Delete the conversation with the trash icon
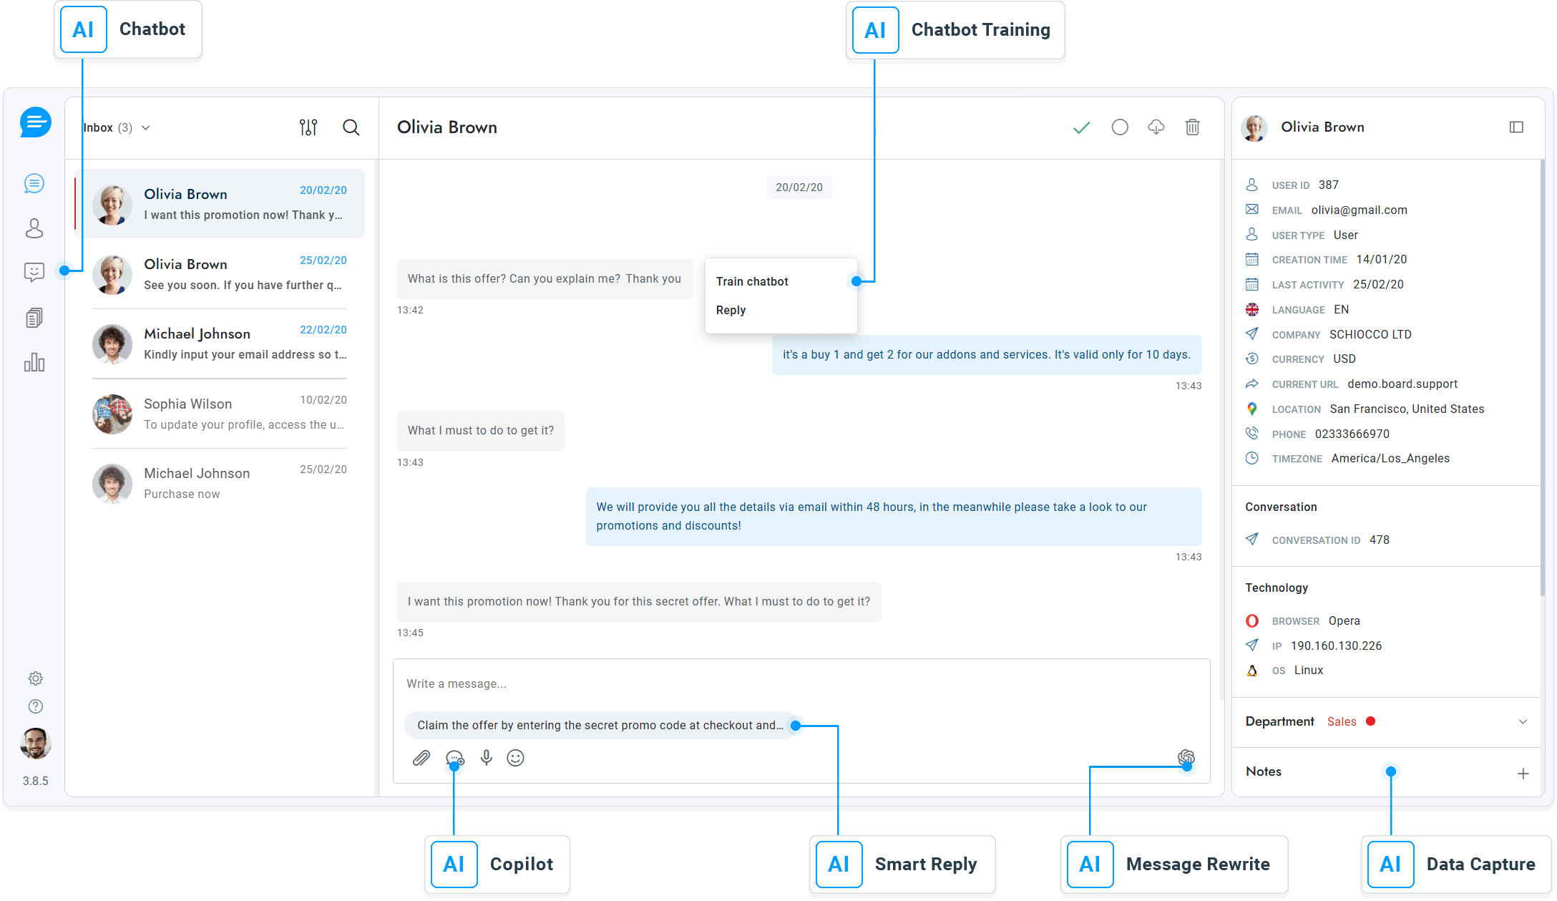The image size is (1557, 901). coord(1192,127)
